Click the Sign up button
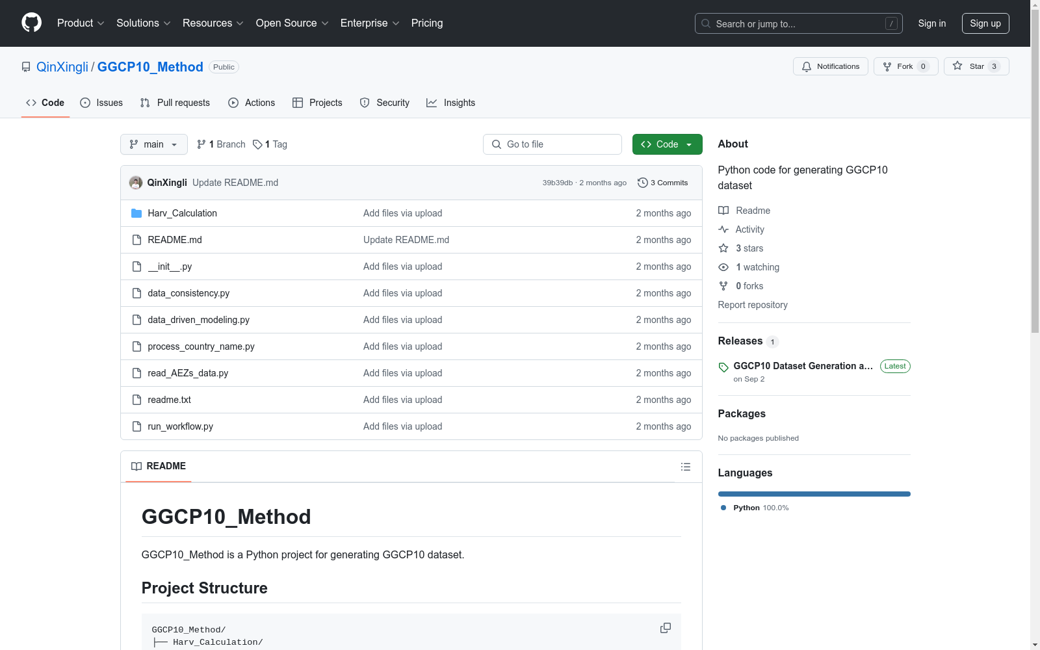The image size is (1040, 650). pyautogui.click(x=985, y=23)
